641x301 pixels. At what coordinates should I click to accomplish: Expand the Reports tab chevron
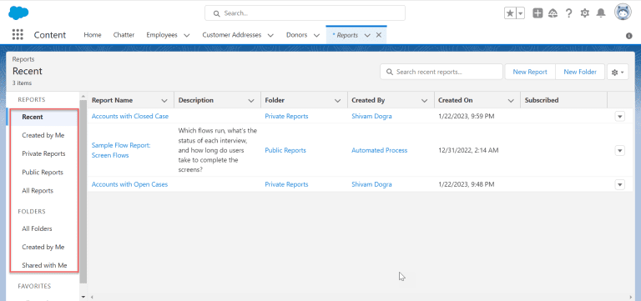pyautogui.click(x=367, y=35)
